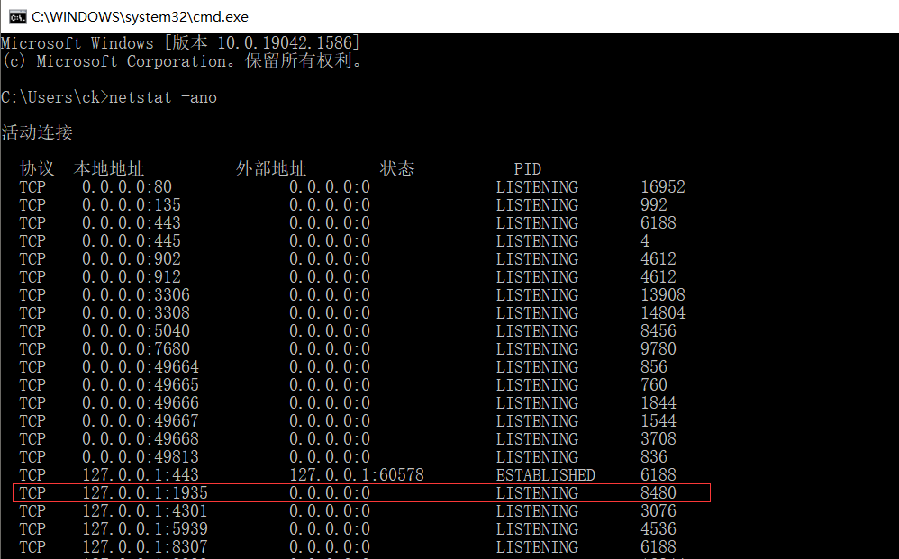This screenshot has height=559, width=899.
Task: Click PID 13908 on the 3306 row
Action: pos(663,295)
